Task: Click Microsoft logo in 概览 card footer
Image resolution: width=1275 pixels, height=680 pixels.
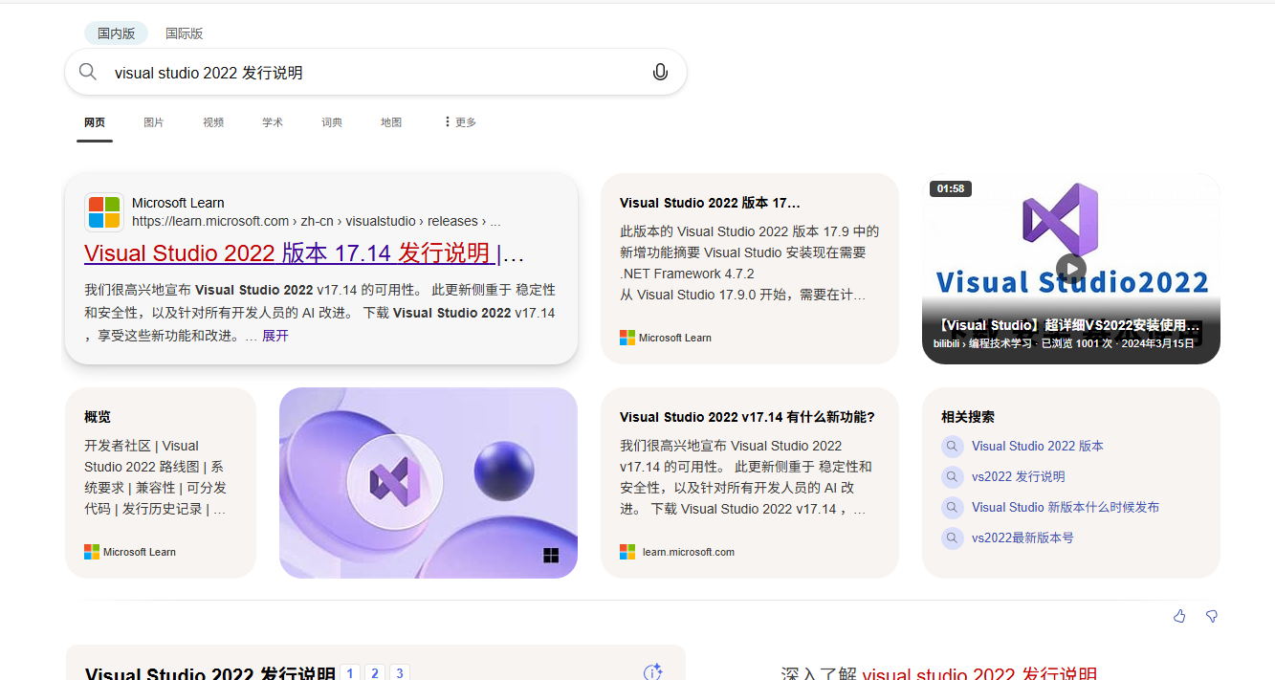Action: [92, 552]
